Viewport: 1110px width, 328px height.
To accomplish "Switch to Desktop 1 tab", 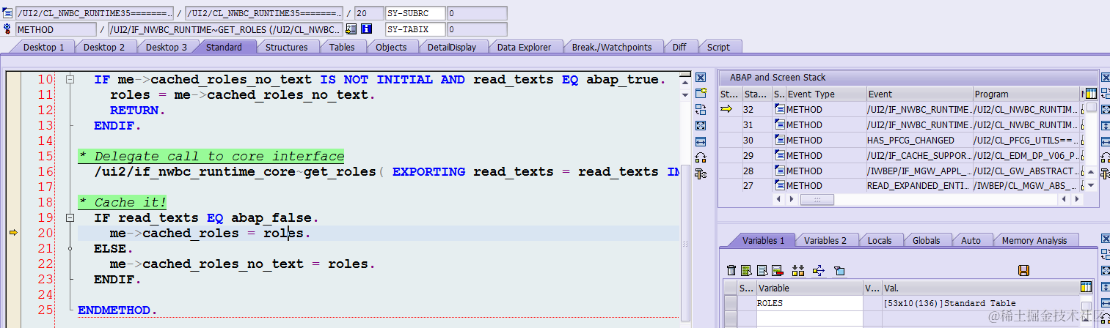I will [x=43, y=47].
